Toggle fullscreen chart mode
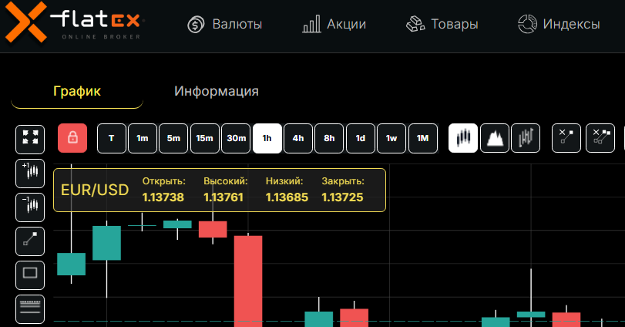The image size is (625, 327). tap(30, 139)
